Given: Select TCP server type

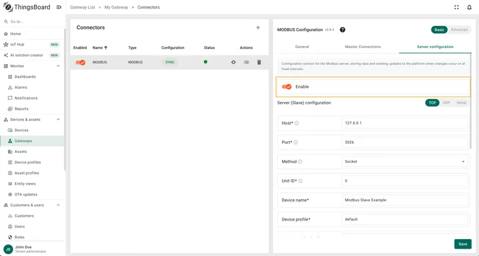Looking at the screenshot, I should pos(432,103).
